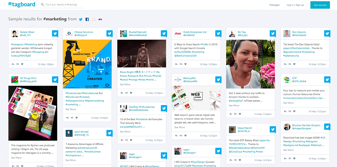Expand See More on Biz Tips post
The width and height of the screenshot is (337, 167).
[x=234, y=105]
